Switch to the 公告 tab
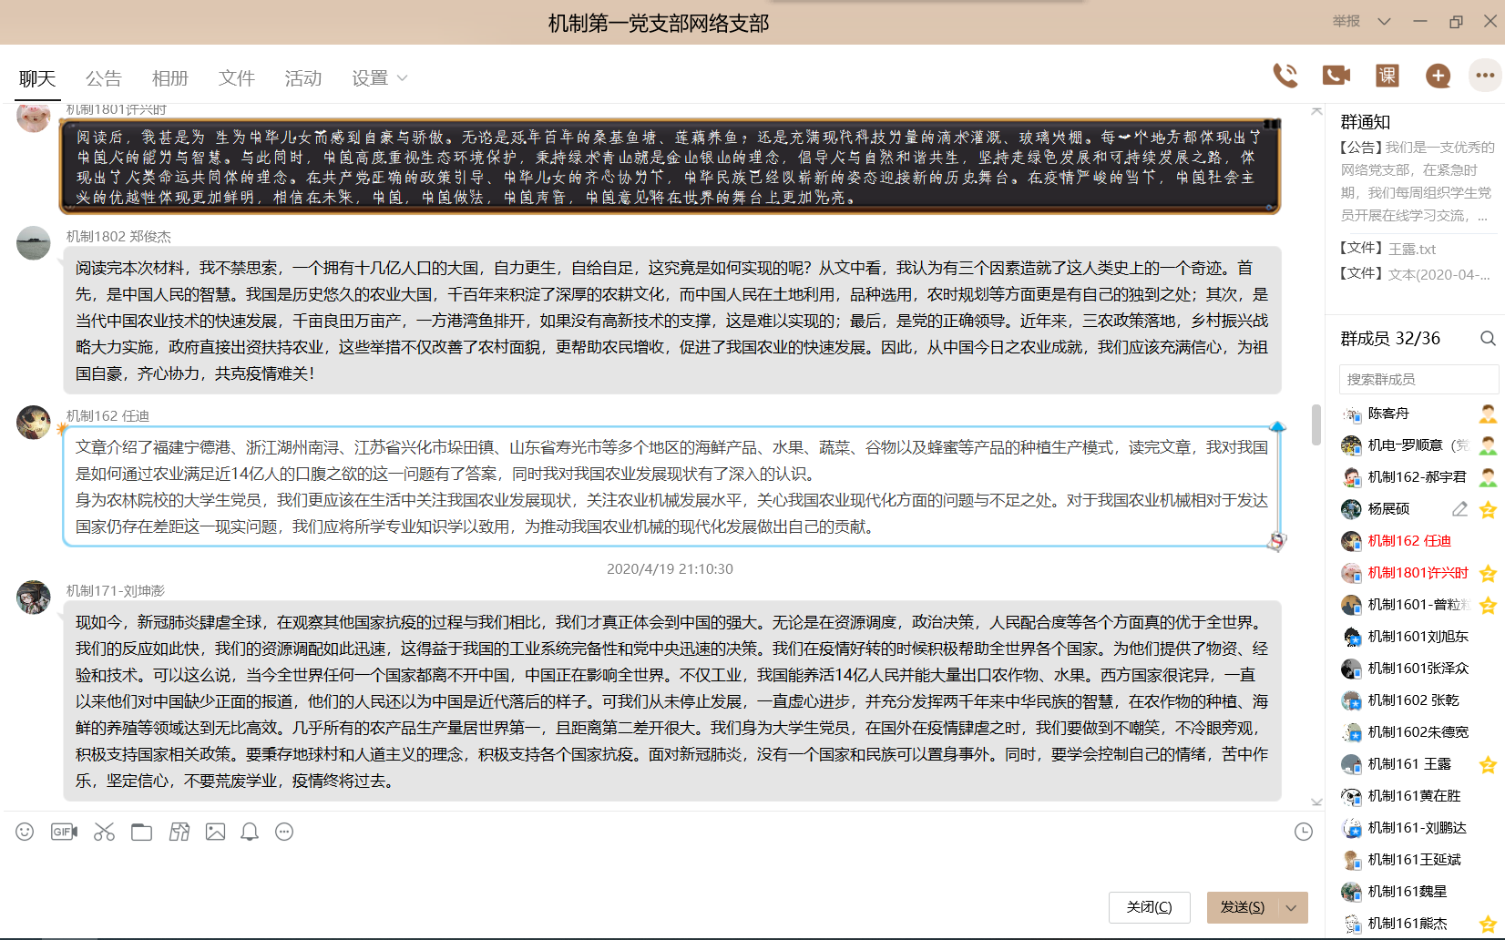 pyautogui.click(x=103, y=78)
